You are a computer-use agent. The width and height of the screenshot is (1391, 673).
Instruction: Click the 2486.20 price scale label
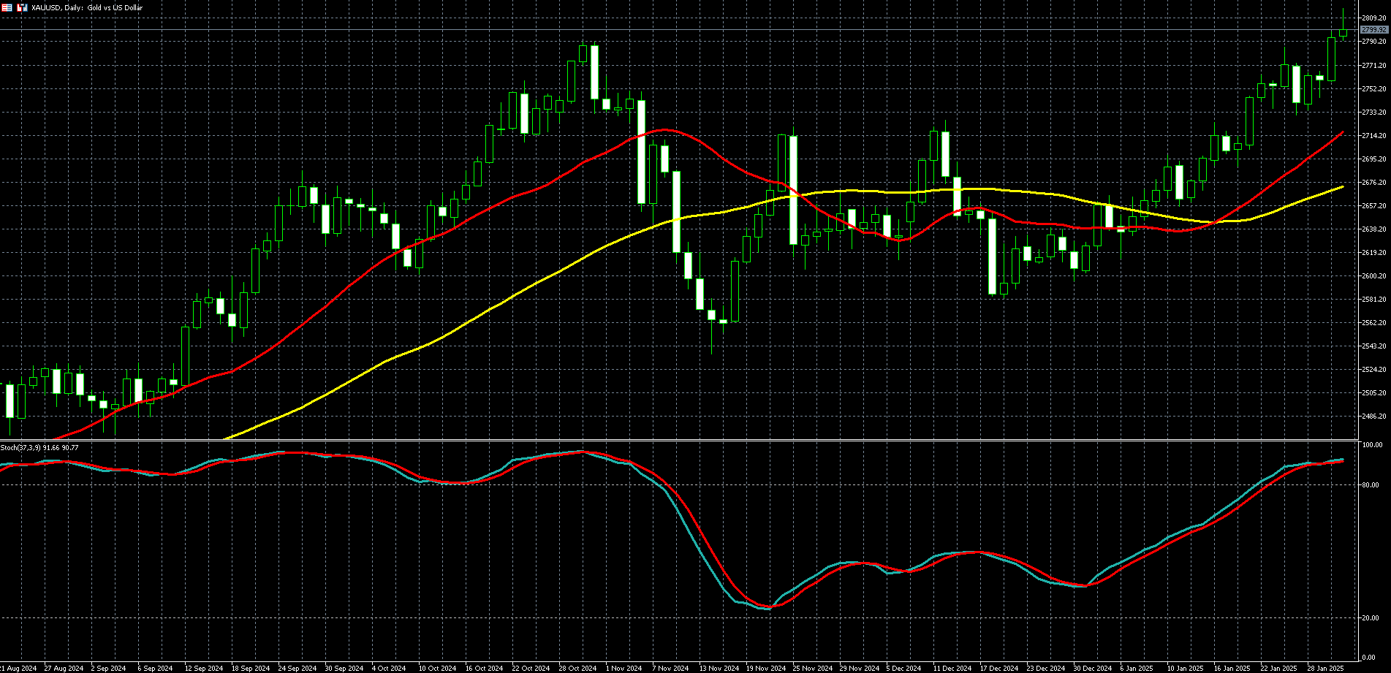coord(1373,417)
